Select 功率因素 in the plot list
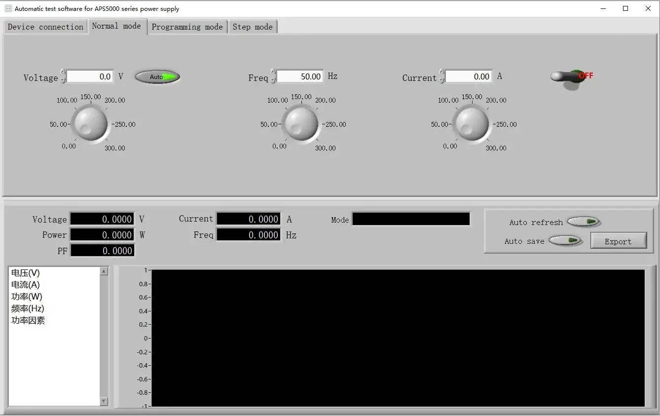 pyautogui.click(x=28, y=320)
